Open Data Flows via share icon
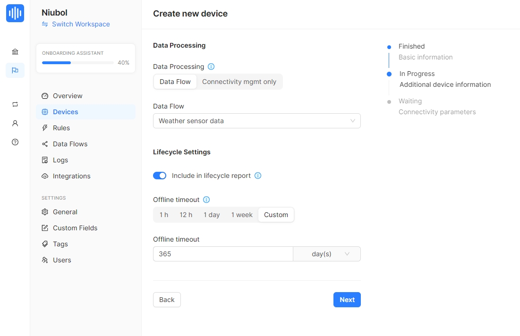520x336 pixels. tap(44, 144)
